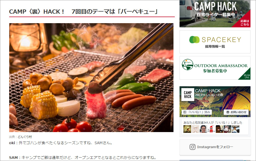Click the barbecue grill photo
This screenshot has width=256, height=161.
(91, 78)
